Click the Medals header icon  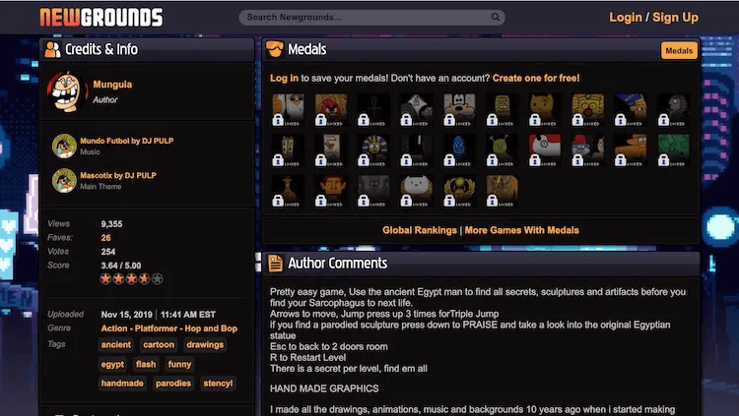(274, 49)
